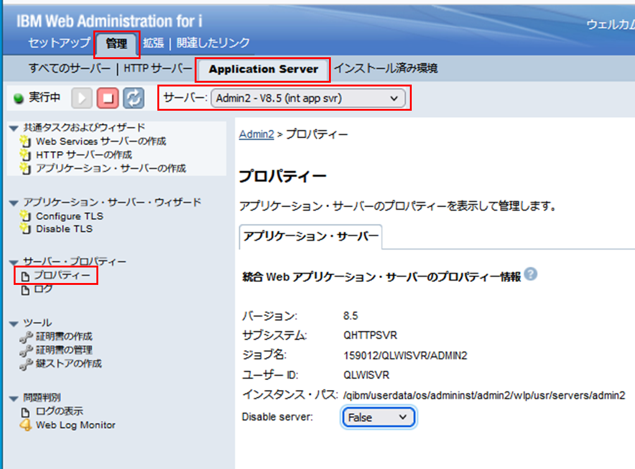
Task: Click the HTTP サーバーの作成 wizard icon
Action: pos(25,155)
